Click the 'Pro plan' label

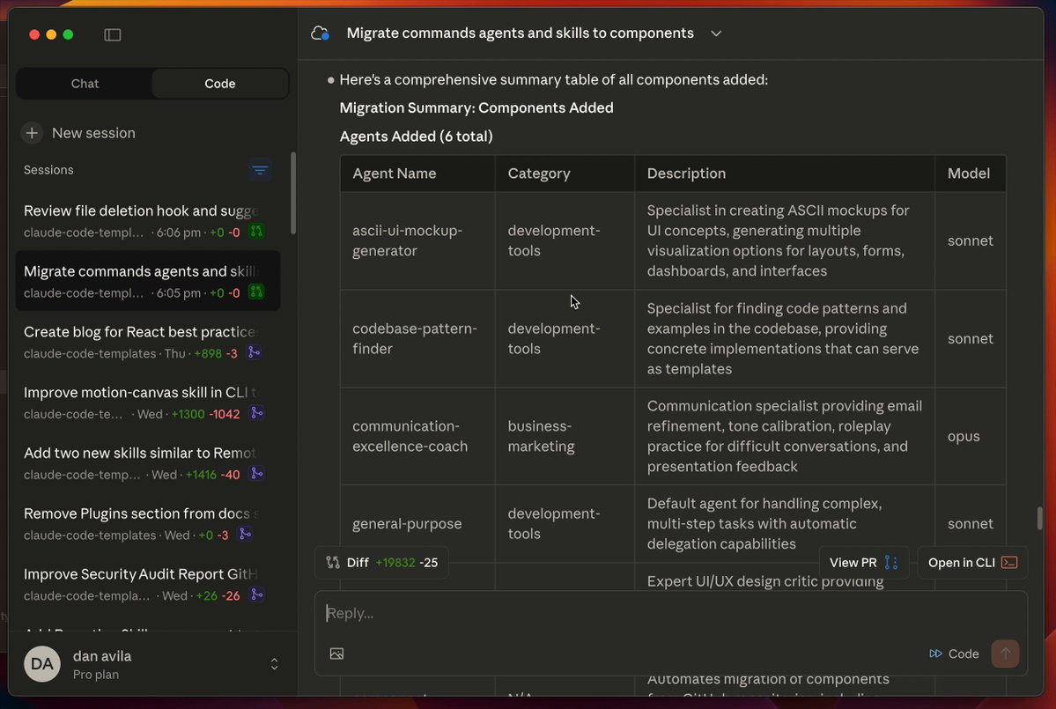[96, 674]
